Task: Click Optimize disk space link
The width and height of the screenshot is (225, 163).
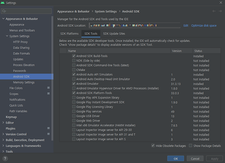Action: (x=204, y=25)
